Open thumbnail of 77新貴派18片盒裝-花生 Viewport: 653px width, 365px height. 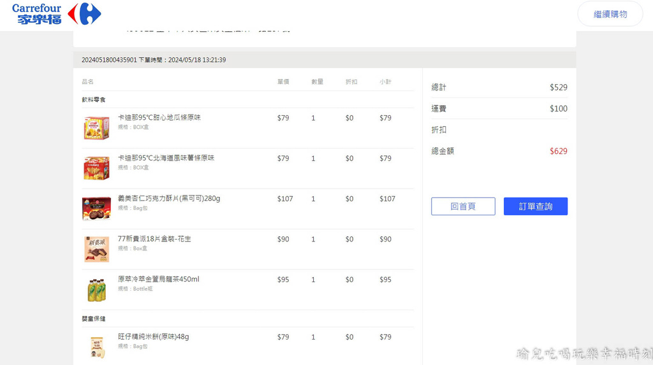tap(97, 249)
